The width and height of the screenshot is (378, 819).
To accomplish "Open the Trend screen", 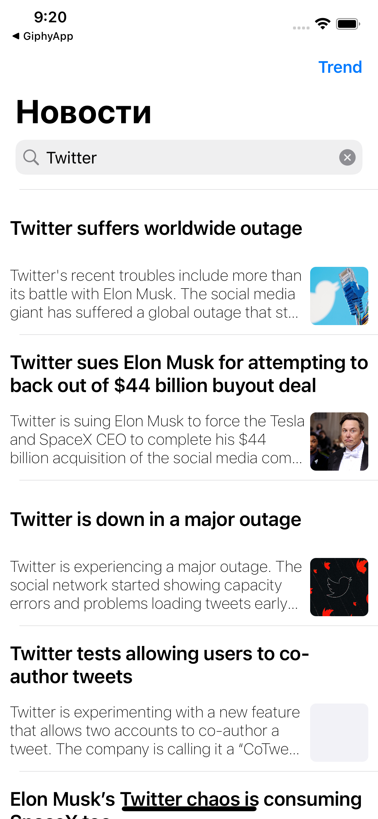I will 341,67.
